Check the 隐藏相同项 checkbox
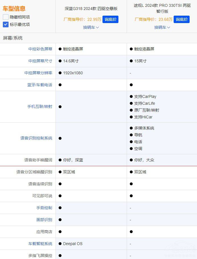197x259 pixels. click(x=6, y=17)
